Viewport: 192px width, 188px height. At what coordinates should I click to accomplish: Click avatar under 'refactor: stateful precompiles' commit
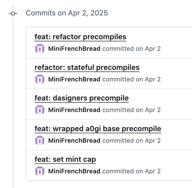click(x=40, y=79)
